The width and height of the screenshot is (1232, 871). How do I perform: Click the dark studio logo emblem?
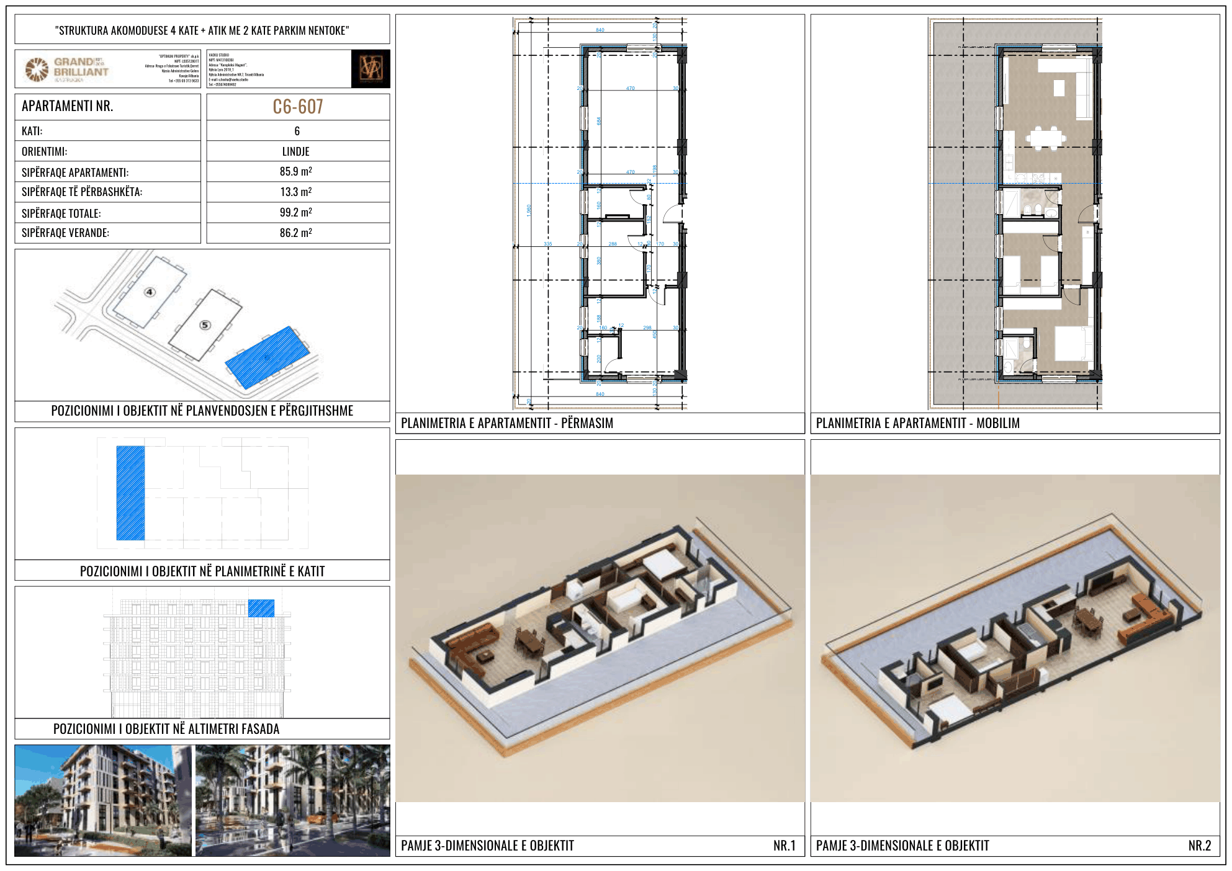point(371,68)
